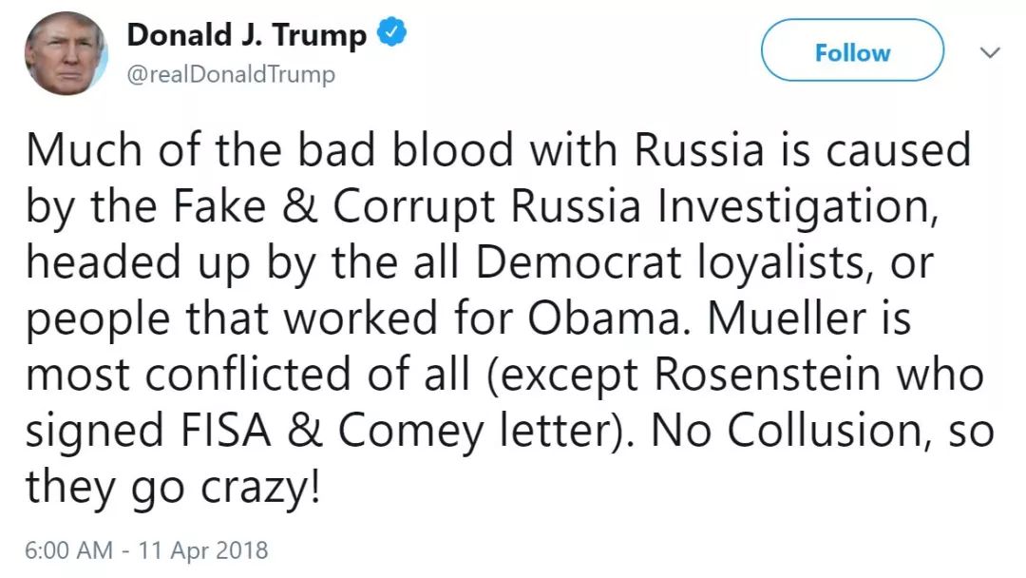Screen dimensions: 1026x578
Task: Click the Donald J. Trump display name
Action: click(x=246, y=36)
